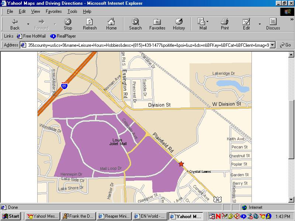The width and height of the screenshot is (295, 221).
Task: Open the Edit menu
Action: pos(22,11)
